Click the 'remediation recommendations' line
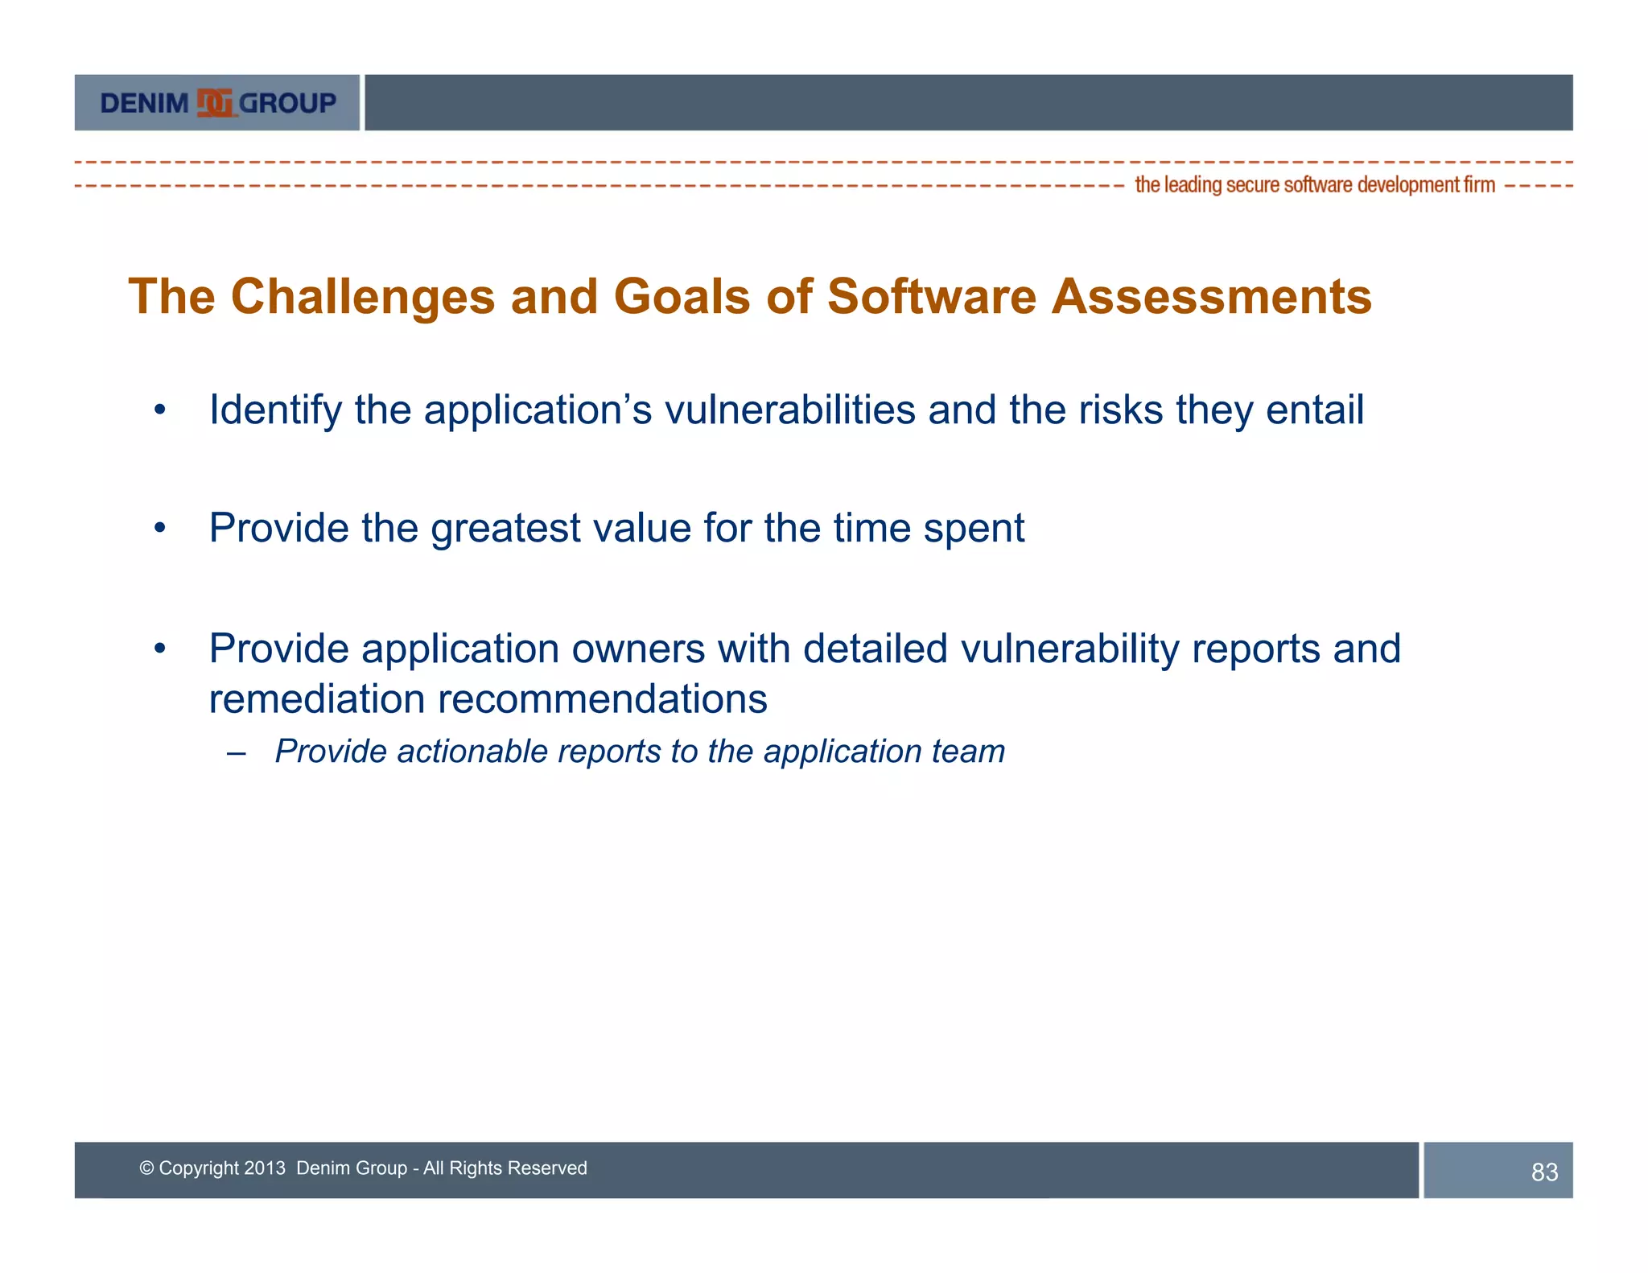The width and height of the screenshot is (1648, 1273). [x=488, y=698]
